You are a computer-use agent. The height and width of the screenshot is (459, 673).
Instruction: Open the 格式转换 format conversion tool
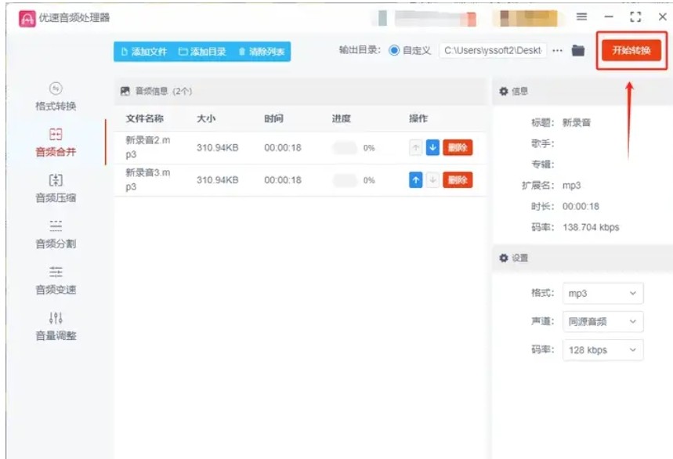(x=56, y=96)
